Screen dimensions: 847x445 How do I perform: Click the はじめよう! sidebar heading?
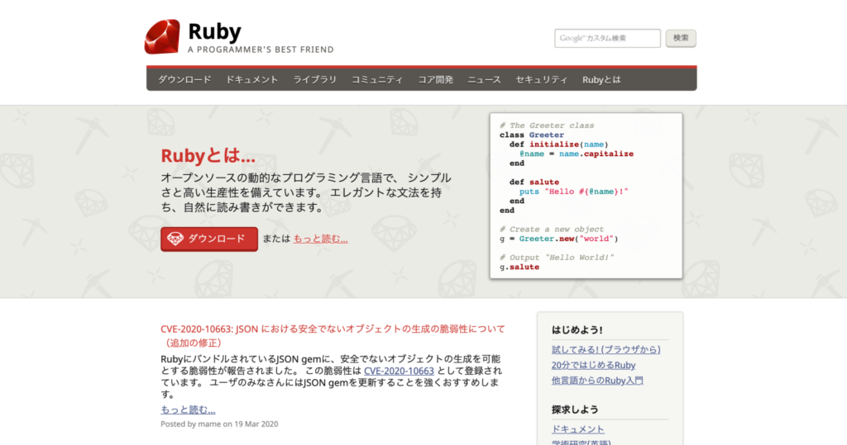point(577,330)
